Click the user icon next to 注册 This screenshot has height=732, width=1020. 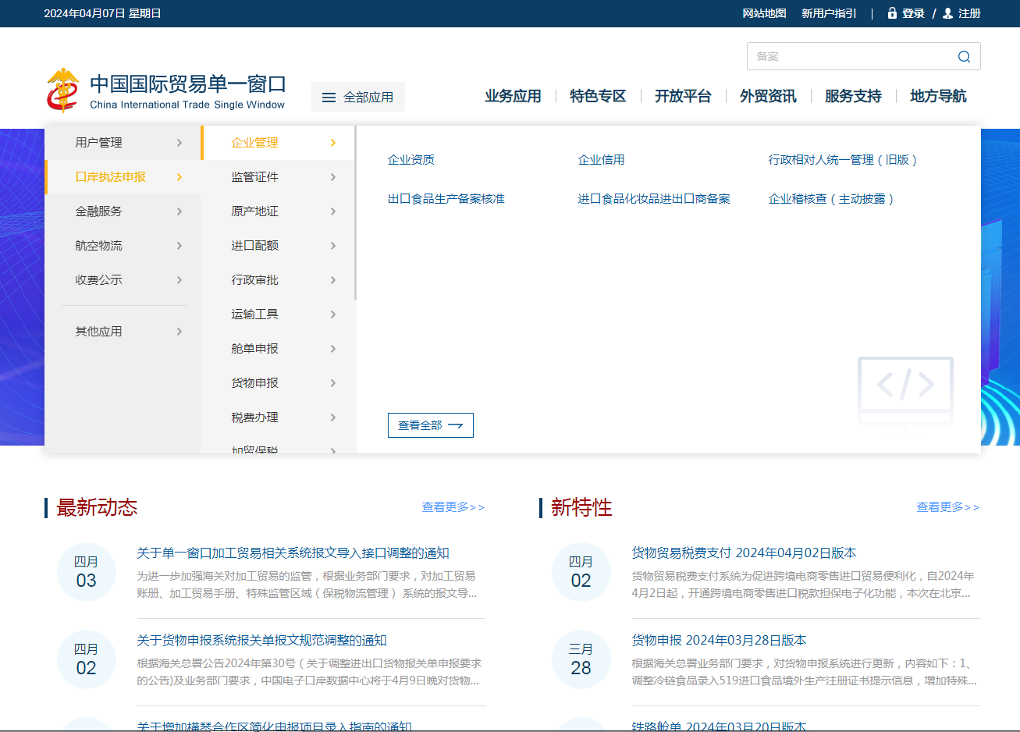coord(947,13)
